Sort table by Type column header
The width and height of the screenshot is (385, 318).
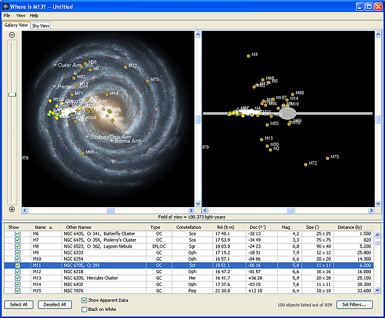pos(159,227)
